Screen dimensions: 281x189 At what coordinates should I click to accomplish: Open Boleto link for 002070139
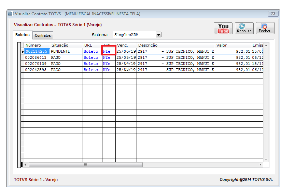pos(91,64)
